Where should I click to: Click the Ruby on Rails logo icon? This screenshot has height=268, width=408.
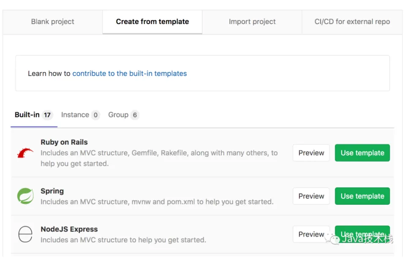25,153
